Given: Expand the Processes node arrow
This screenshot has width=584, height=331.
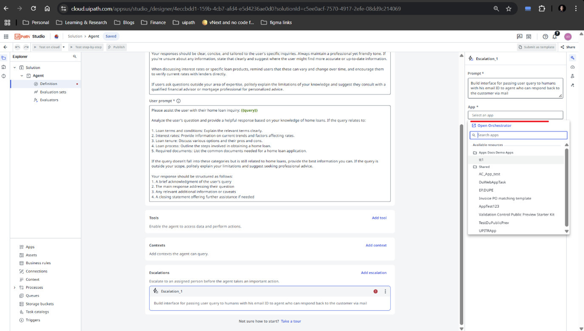Looking at the screenshot, I should [x=14, y=287].
